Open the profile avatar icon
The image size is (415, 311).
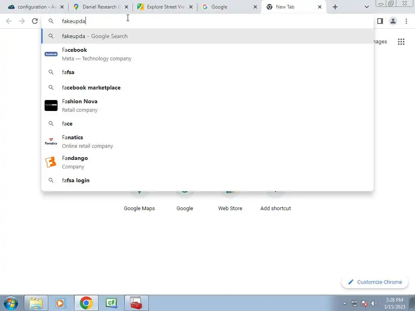point(393,21)
